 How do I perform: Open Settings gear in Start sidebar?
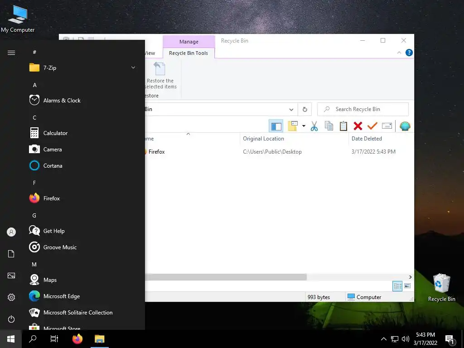pyautogui.click(x=11, y=297)
